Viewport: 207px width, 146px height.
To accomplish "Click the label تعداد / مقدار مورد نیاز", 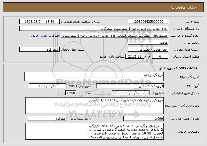I will (184, 119).
